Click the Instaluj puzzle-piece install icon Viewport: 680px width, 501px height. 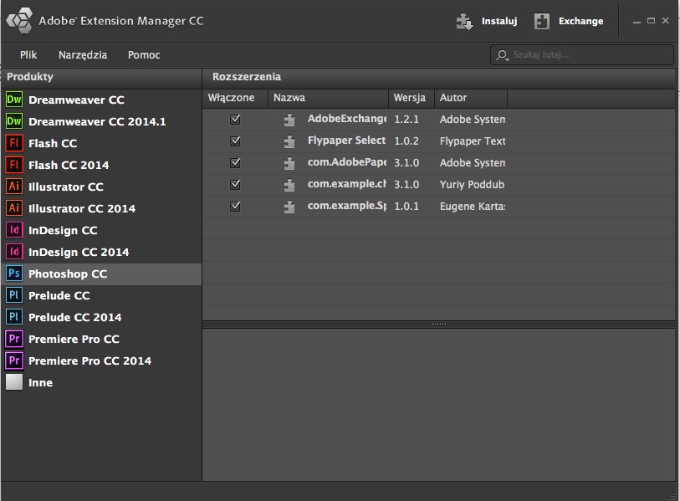[464, 21]
